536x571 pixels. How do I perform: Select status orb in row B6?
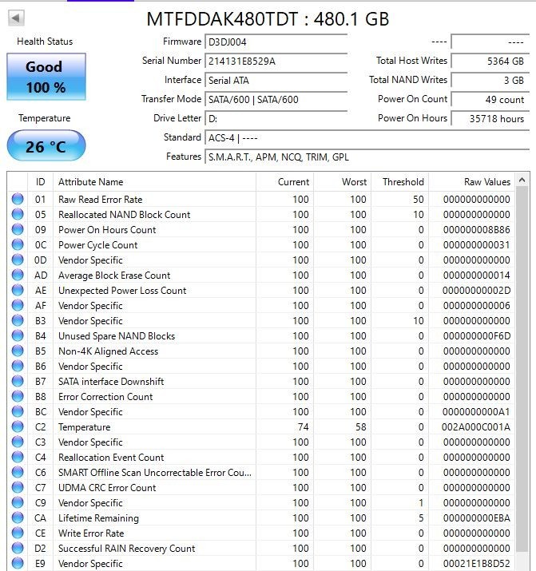18,366
